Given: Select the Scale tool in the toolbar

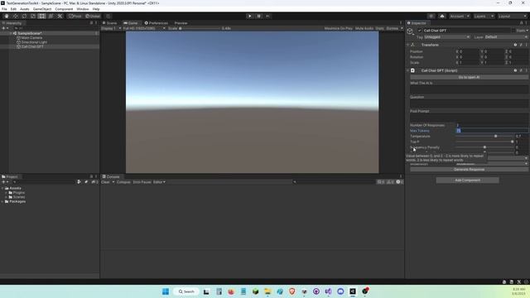Looking at the screenshot, I should point(33,17).
